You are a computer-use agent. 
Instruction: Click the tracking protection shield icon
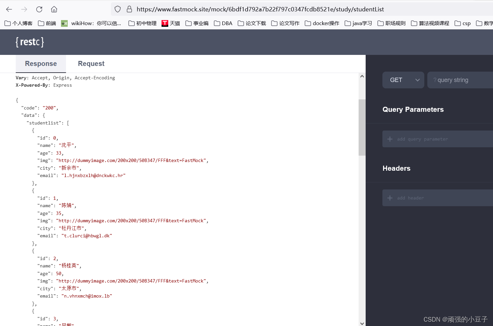[x=117, y=9]
